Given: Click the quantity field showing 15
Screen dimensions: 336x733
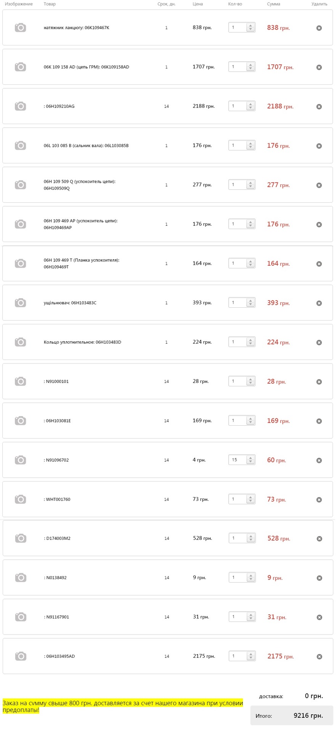Looking at the screenshot, I should (x=238, y=460).
